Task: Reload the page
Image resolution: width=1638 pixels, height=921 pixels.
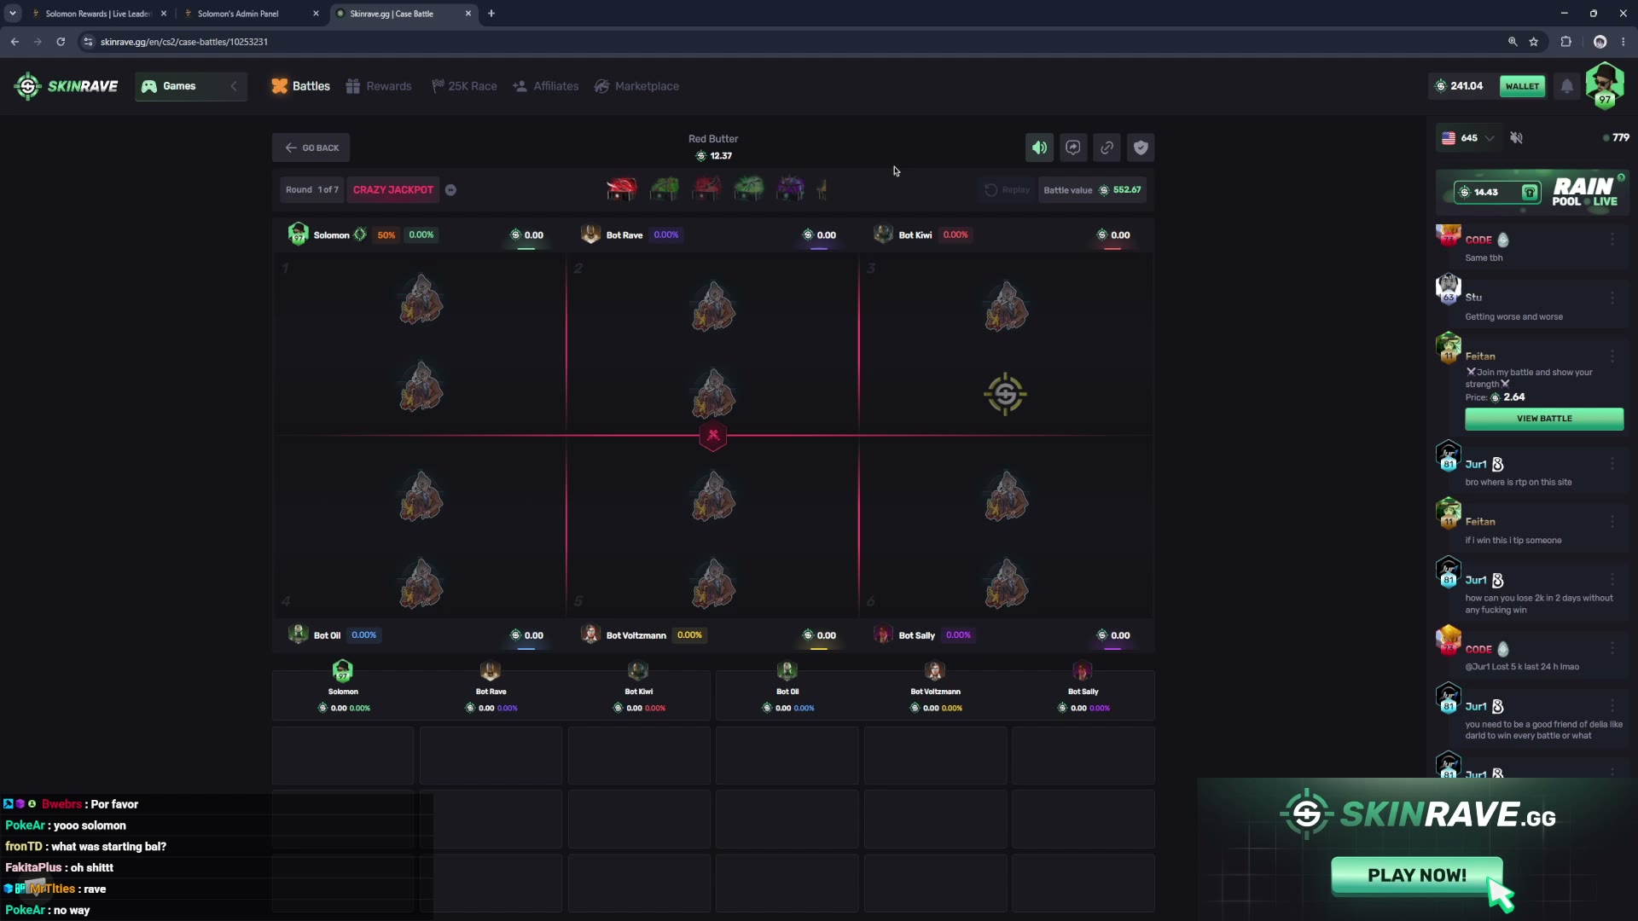Action: tap(61, 42)
